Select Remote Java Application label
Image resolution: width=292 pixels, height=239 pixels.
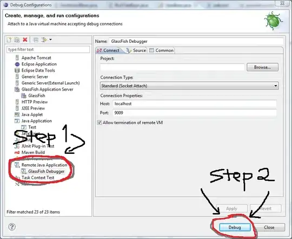[x=44, y=165]
